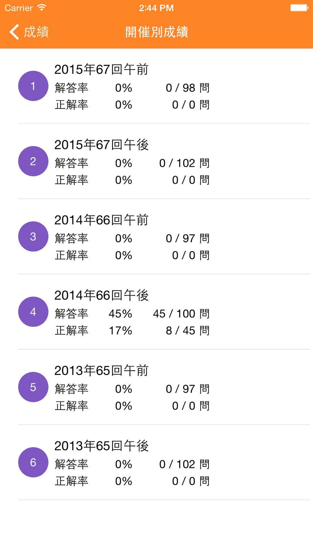
Task: Tap the 0 / 98 問 count
Action: pyautogui.click(x=187, y=88)
